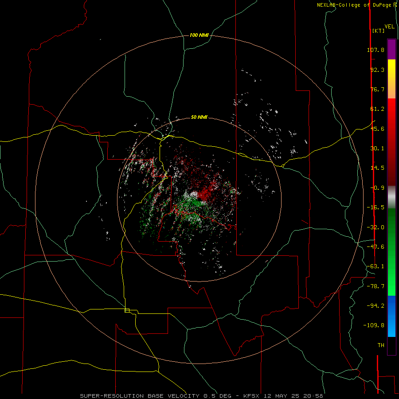Click the 107.8 velocity scale value
Screen dimensions: 399x399
pos(376,50)
